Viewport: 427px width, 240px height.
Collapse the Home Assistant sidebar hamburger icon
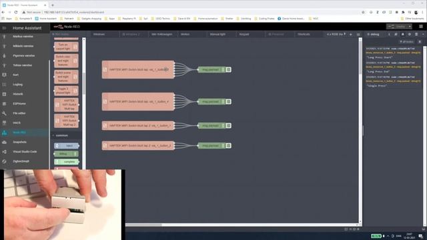[4, 28]
